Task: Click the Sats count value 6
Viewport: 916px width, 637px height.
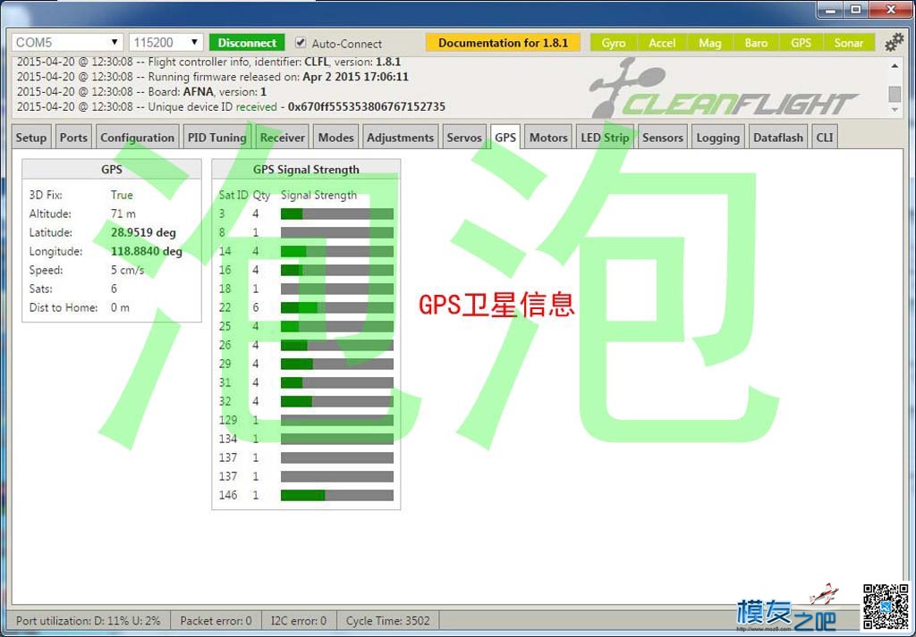Action: tap(114, 289)
